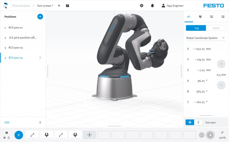Select the second move path step
This screenshot has width=229, height=142.
point(61,135)
